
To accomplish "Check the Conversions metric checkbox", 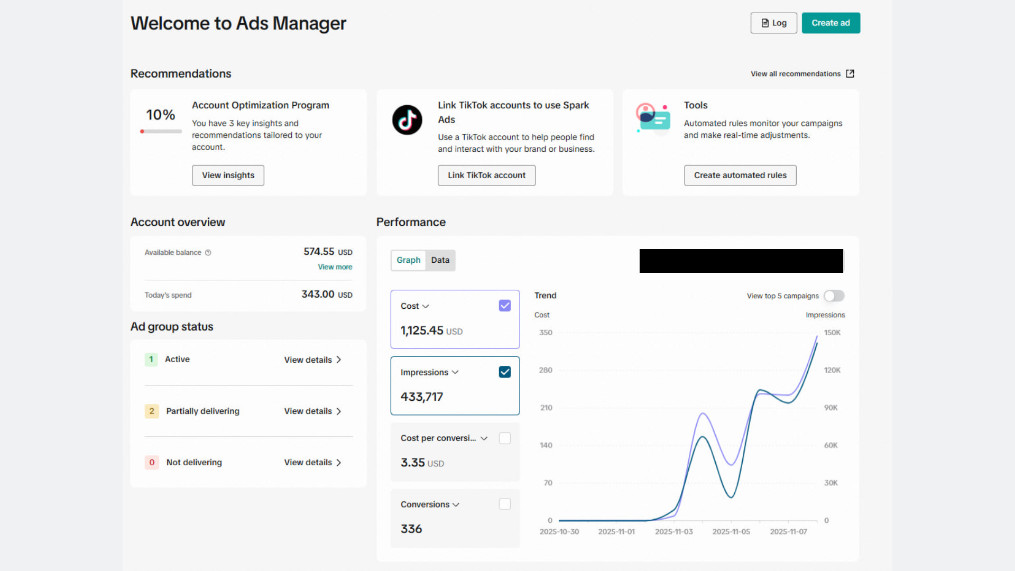I will [x=504, y=504].
